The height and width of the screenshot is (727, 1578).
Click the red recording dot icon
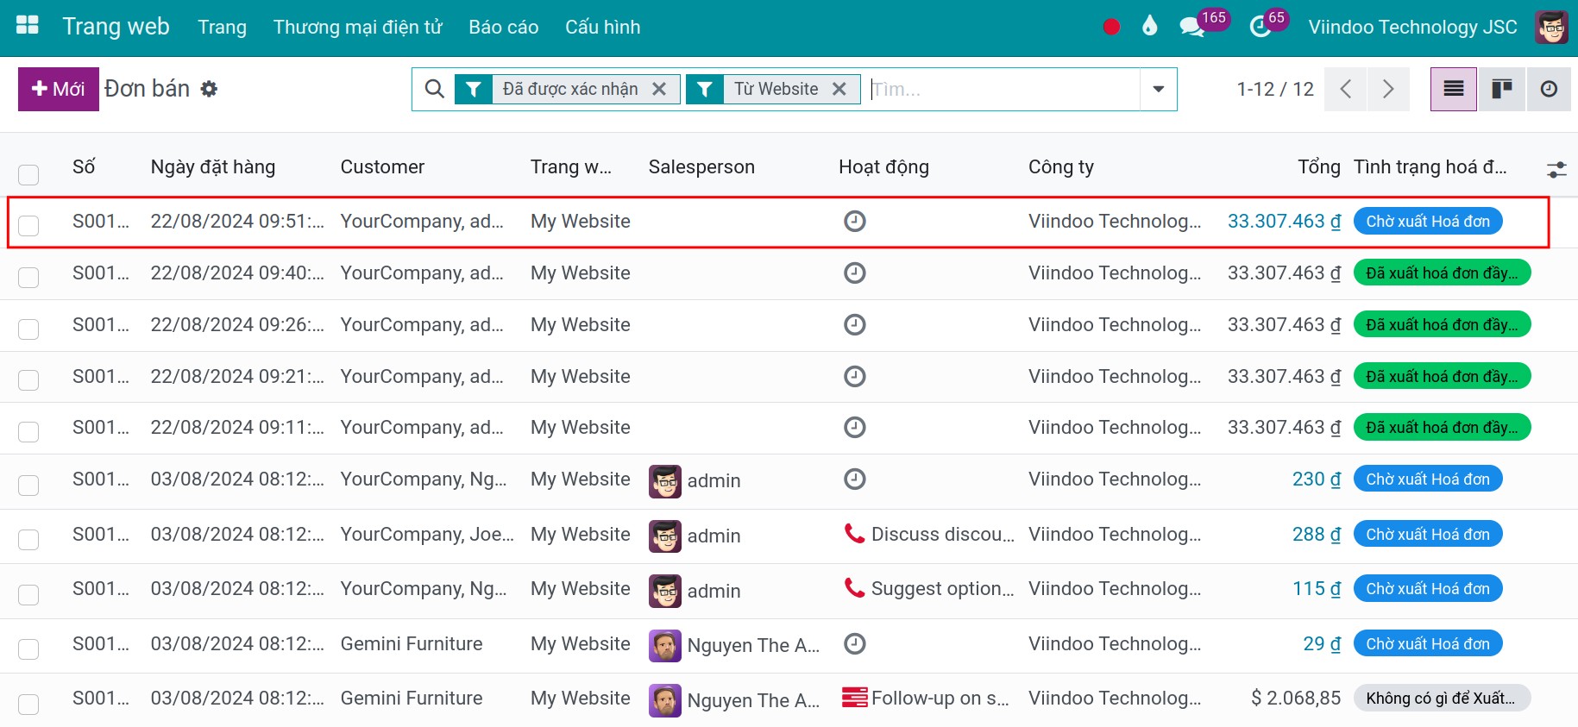[1111, 27]
